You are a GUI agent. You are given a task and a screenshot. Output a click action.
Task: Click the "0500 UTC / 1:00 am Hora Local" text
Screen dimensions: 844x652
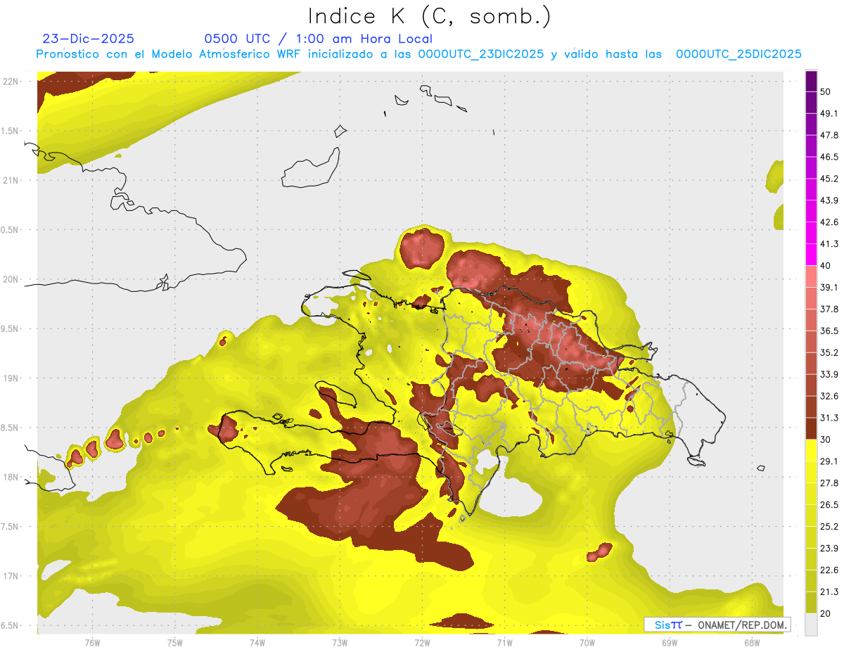pyautogui.click(x=318, y=39)
